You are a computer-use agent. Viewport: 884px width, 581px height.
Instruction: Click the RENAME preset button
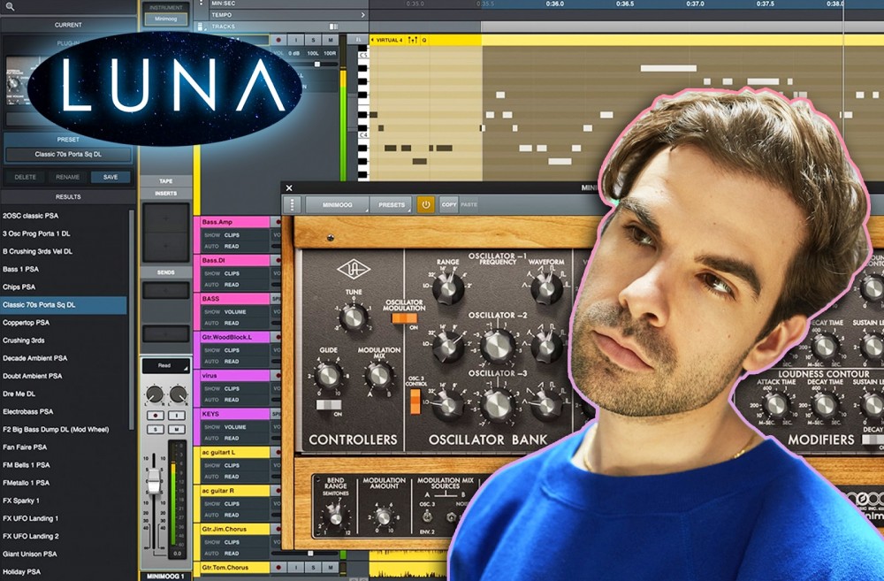tap(68, 177)
